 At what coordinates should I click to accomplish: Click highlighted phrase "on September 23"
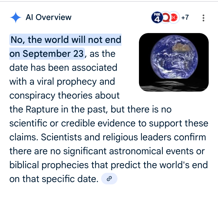click(x=47, y=54)
